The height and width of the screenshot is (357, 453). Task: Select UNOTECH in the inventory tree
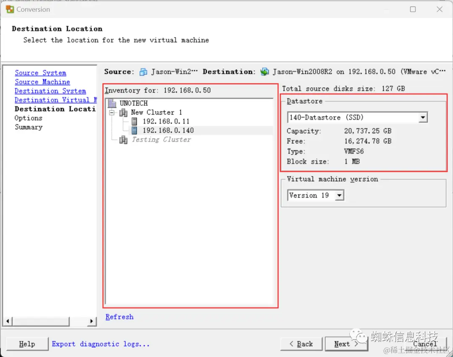133,103
